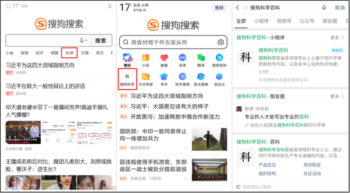Expand 更多 for the 朋友圈 section
The image size is (350, 193).
point(337,96)
